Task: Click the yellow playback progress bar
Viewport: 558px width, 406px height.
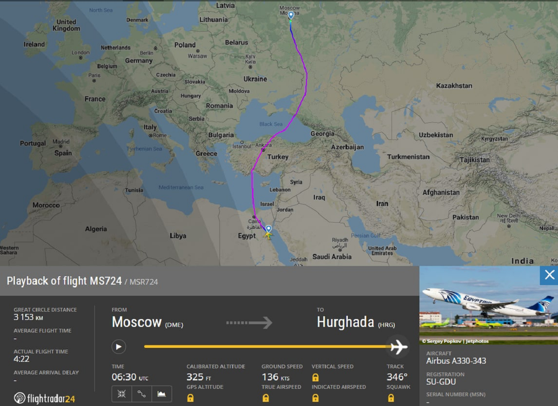Action: (x=265, y=346)
